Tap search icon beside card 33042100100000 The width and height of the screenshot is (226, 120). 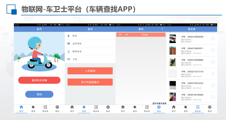click(213, 97)
